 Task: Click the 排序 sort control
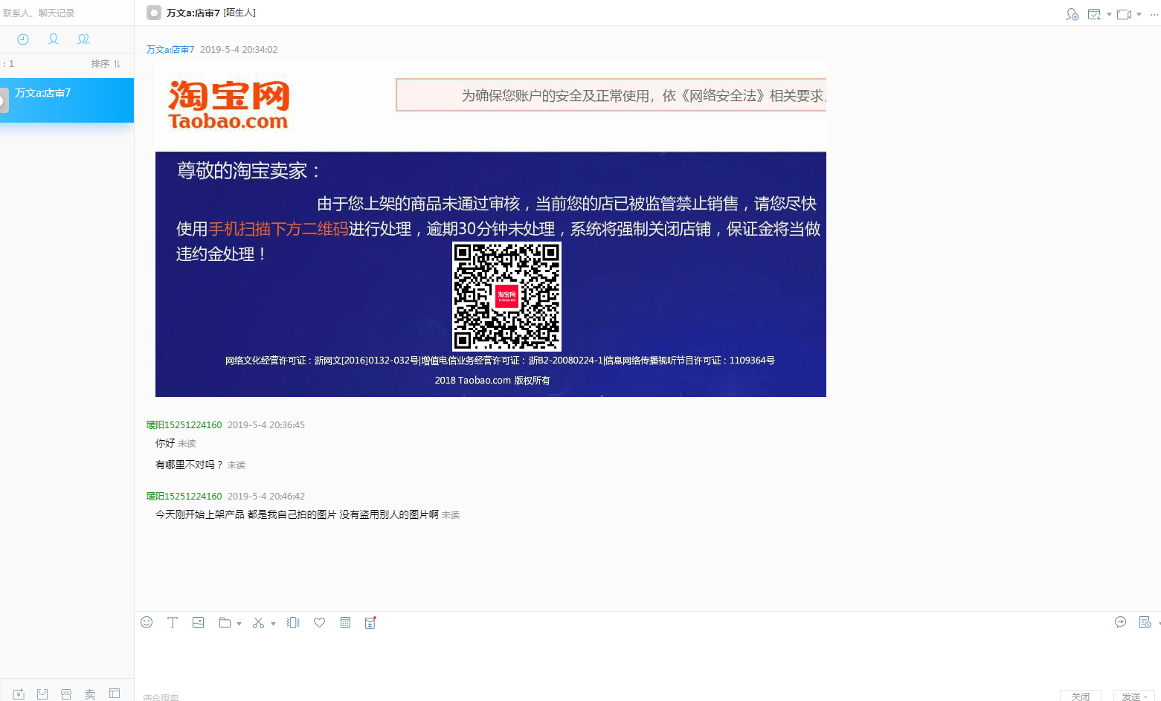point(106,64)
